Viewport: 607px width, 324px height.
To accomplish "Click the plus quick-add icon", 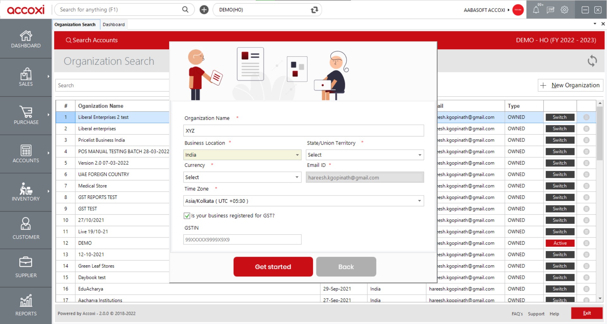I will (204, 10).
